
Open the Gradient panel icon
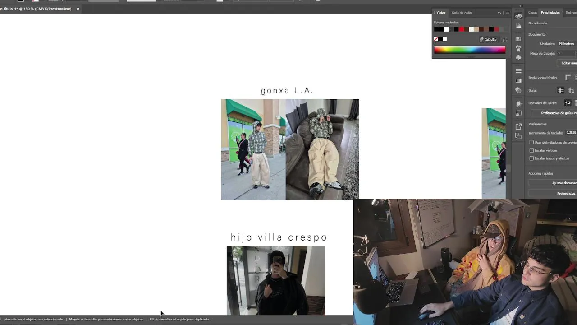coord(518,81)
